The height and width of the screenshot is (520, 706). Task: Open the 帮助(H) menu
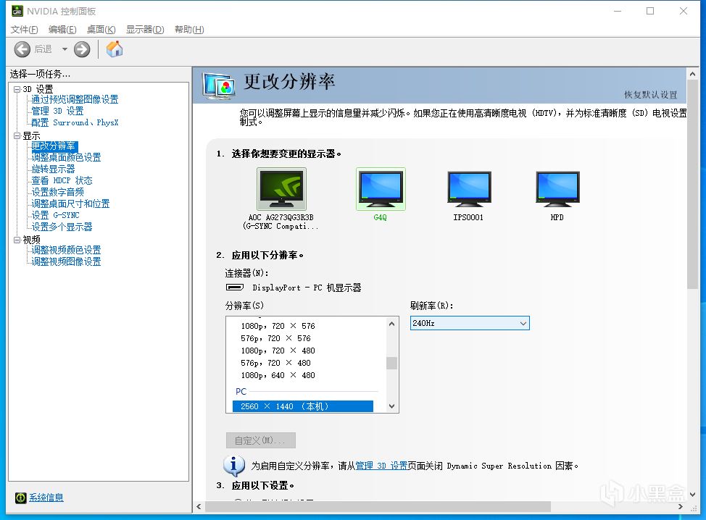(x=190, y=29)
